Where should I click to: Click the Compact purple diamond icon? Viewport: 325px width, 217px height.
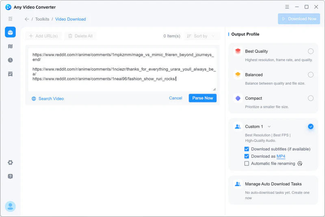tap(238, 98)
